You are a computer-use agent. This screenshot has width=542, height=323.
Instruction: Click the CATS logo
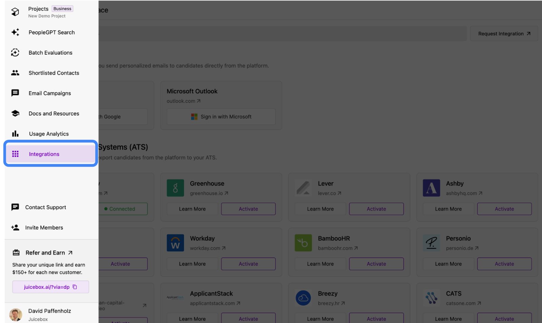(432, 298)
